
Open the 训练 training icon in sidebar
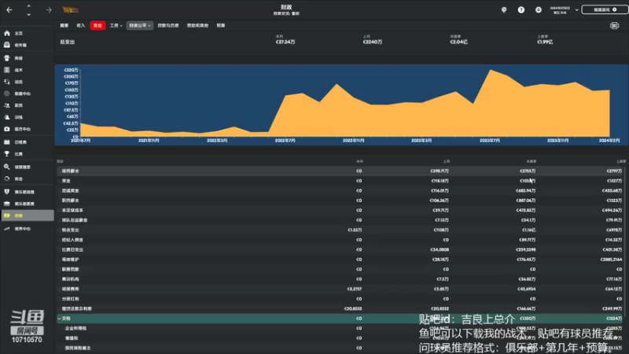(x=7, y=117)
